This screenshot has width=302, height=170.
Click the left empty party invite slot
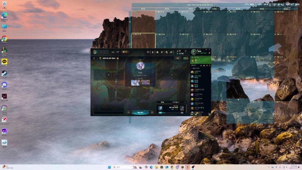[x=109, y=75]
